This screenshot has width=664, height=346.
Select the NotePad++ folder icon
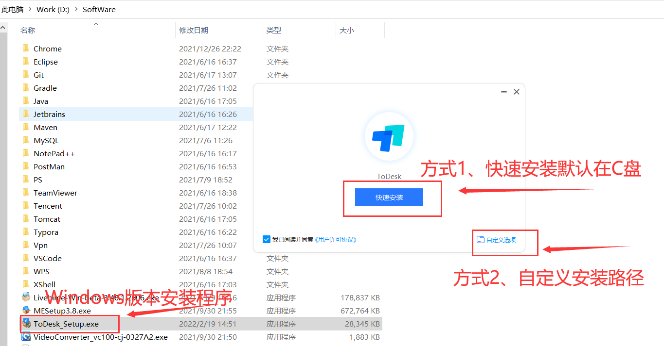[26, 153]
